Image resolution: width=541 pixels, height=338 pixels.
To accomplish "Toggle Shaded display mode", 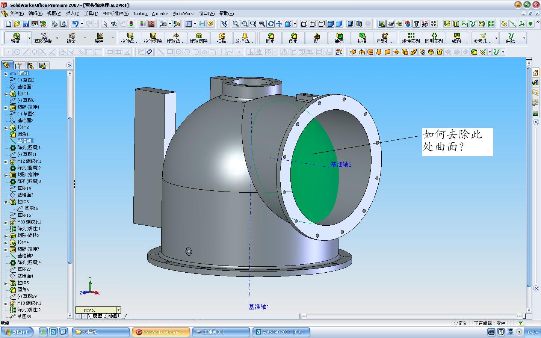I will pos(339,24).
